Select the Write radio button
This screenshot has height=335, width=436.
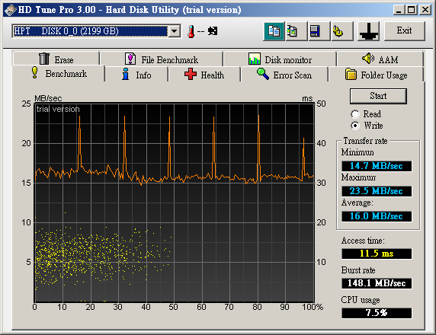point(355,126)
